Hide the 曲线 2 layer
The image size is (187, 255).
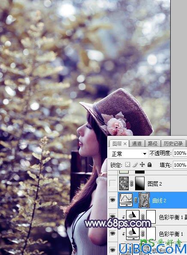point(113,200)
